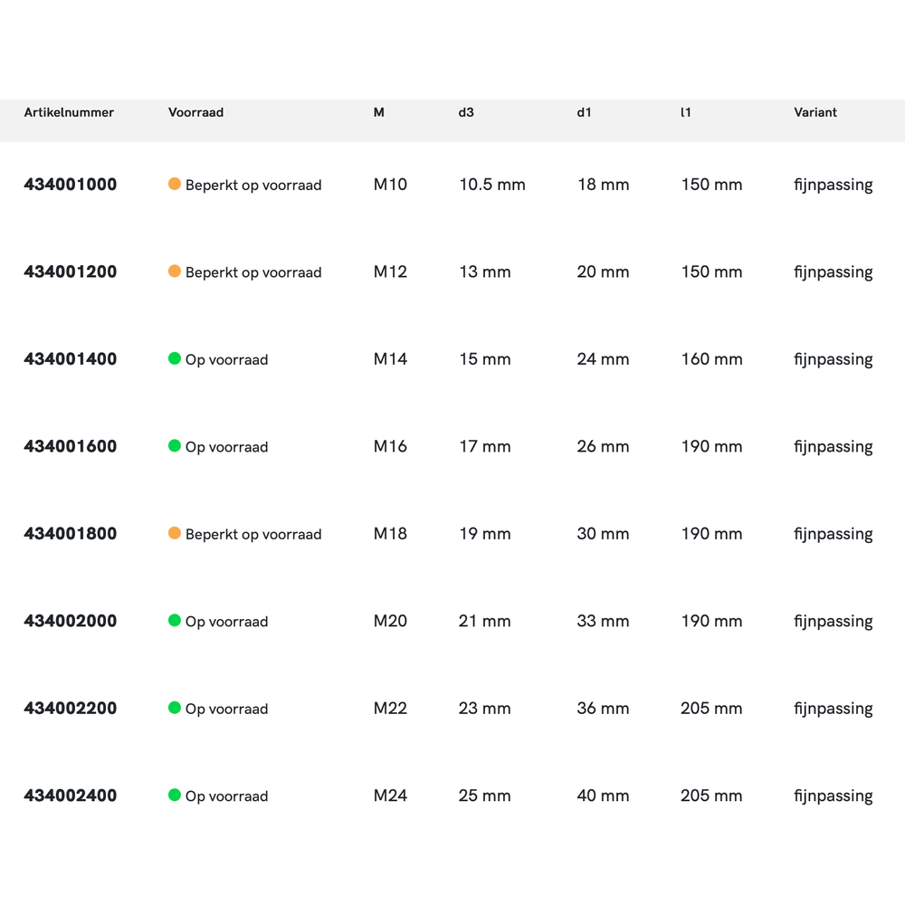Click the Voorraad column header
The width and height of the screenshot is (905, 905).
tap(195, 113)
